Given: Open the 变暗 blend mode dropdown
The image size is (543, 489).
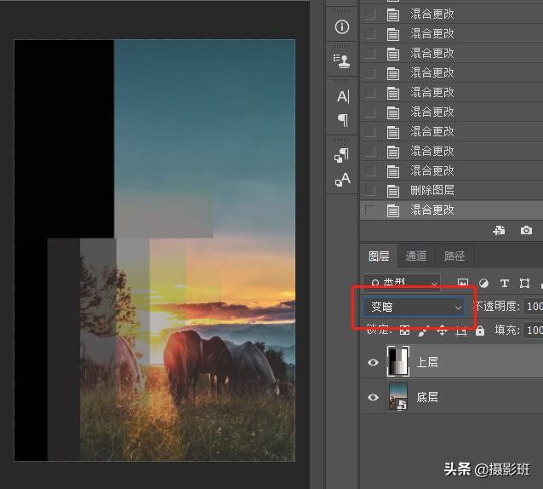Looking at the screenshot, I should point(414,307).
